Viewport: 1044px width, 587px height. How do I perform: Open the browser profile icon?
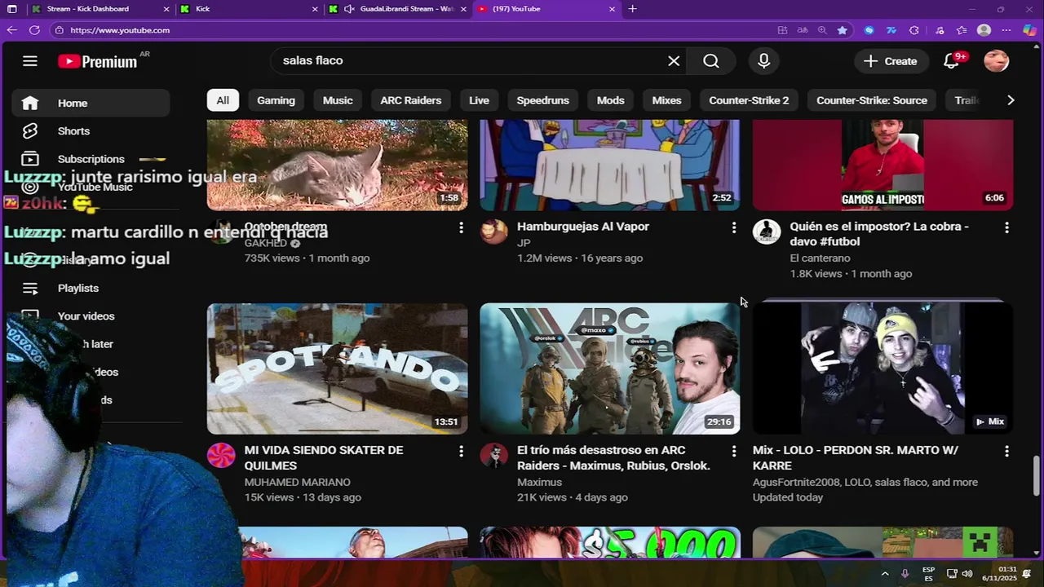(x=984, y=30)
